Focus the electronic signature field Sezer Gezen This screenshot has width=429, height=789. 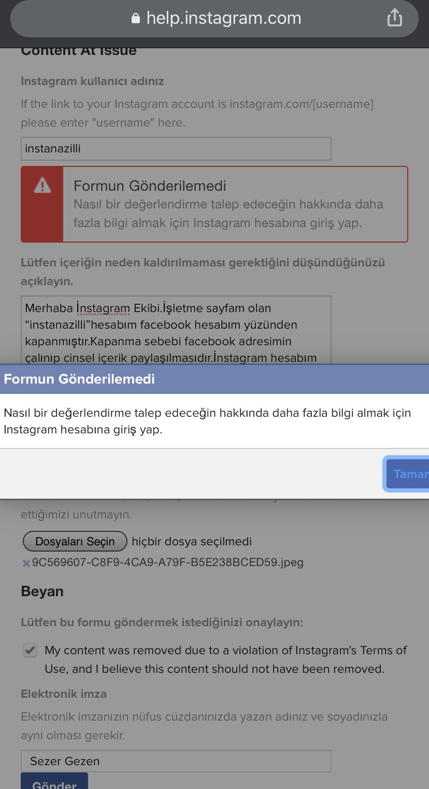pos(176,761)
